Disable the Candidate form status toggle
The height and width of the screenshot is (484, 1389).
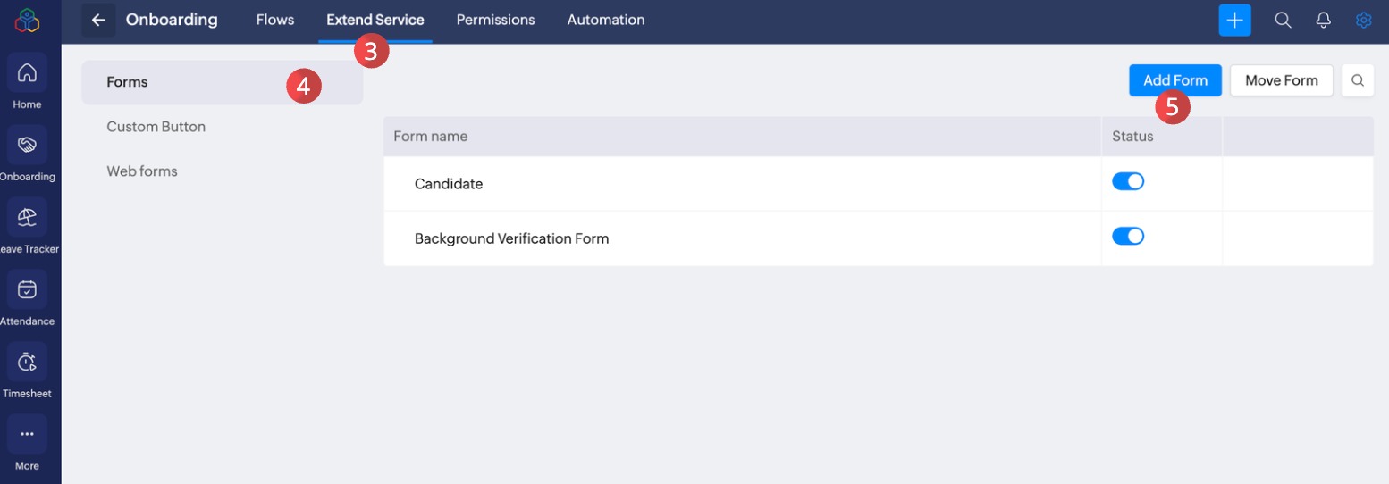point(1128,181)
